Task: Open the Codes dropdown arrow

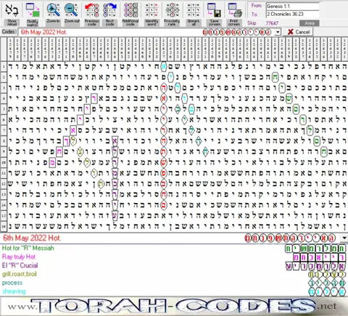Action: 278,32
